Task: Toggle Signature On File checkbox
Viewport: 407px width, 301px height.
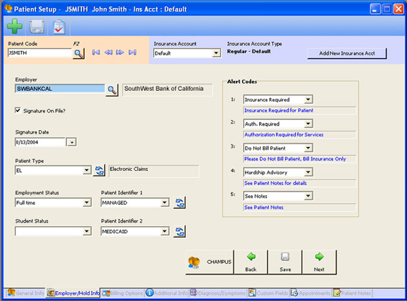Action: coord(18,110)
